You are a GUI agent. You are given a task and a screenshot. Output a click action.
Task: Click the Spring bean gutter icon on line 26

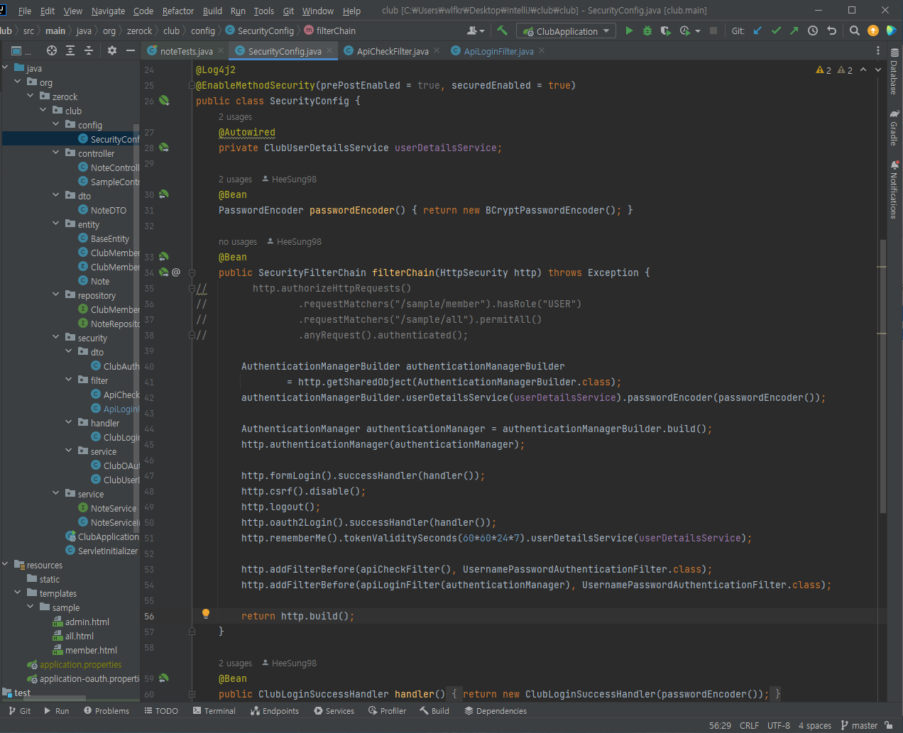(x=164, y=101)
